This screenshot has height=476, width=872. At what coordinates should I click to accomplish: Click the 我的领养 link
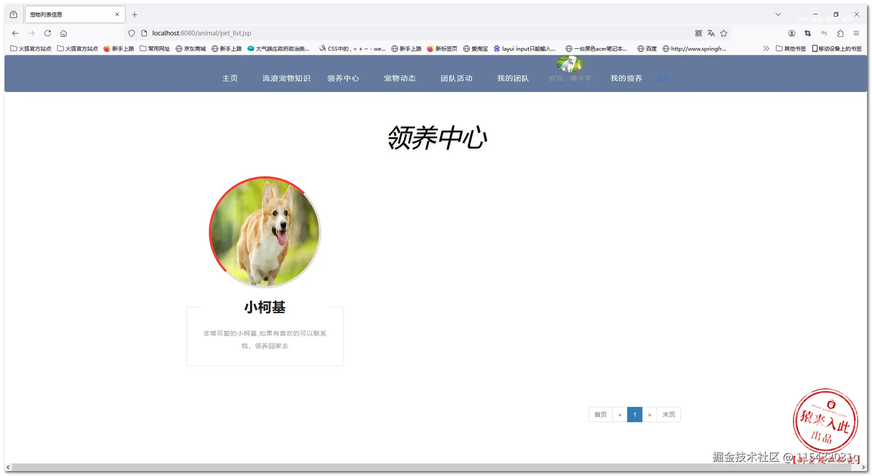(x=626, y=78)
